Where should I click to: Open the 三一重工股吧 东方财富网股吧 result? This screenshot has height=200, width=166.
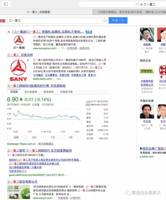tap(39, 151)
